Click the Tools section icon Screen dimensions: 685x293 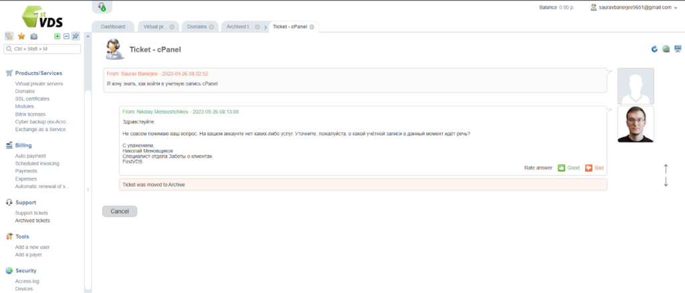[x=9, y=237]
